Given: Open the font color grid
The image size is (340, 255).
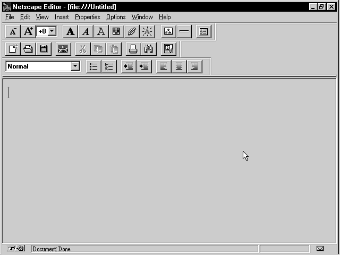Looking at the screenshot, I should [x=116, y=32].
